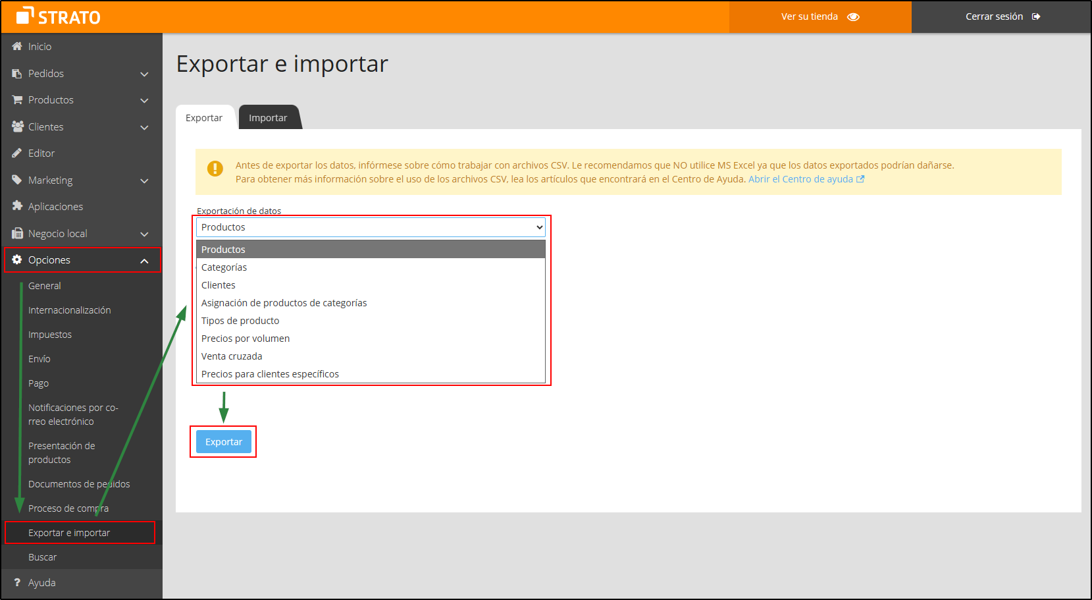Expand the Pedidos section chevron
The width and height of the screenshot is (1092, 600).
coord(144,74)
